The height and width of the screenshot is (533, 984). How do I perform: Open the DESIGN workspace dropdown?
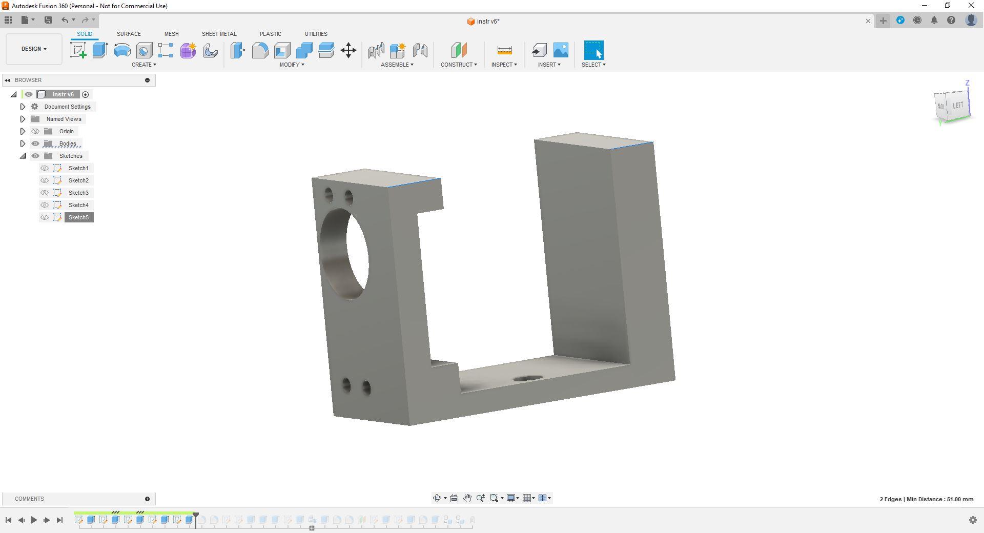pyautogui.click(x=34, y=49)
